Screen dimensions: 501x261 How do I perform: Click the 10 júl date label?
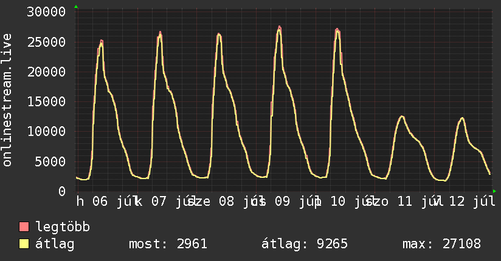tap(353, 202)
